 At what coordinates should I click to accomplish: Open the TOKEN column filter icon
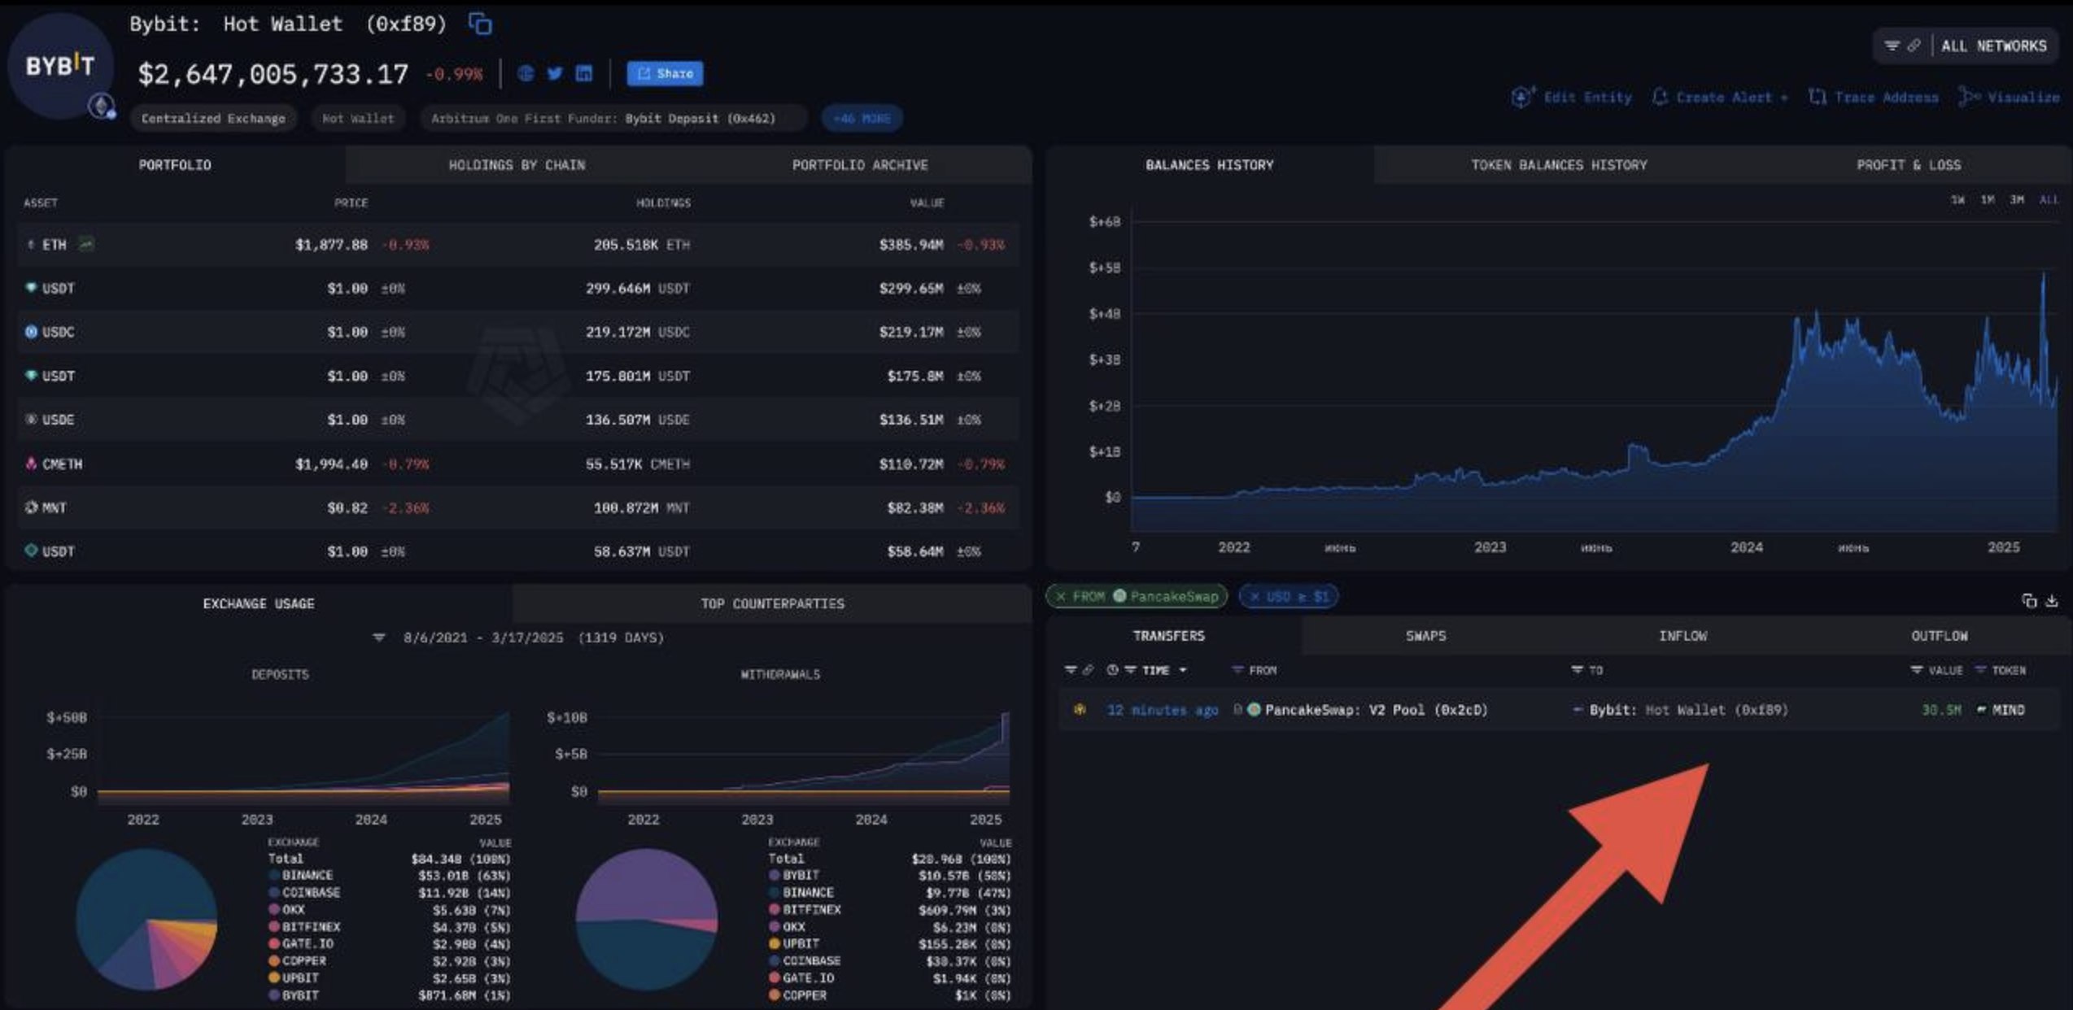point(1980,670)
